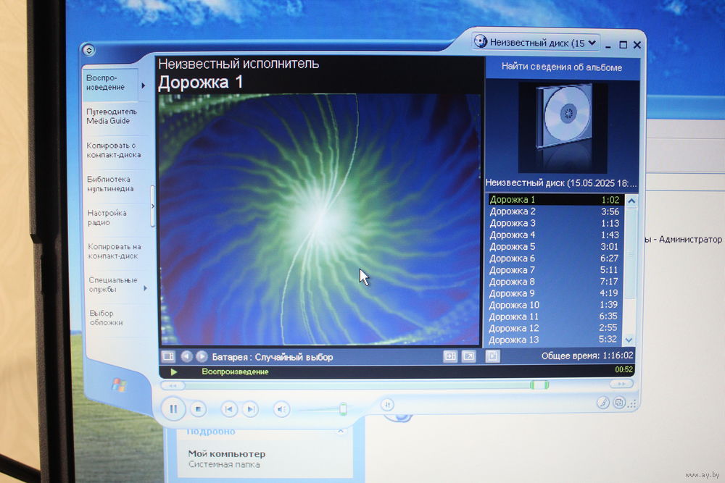Click Найти сведения об альбоме link
The height and width of the screenshot is (483, 725).
tap(562, 67)
